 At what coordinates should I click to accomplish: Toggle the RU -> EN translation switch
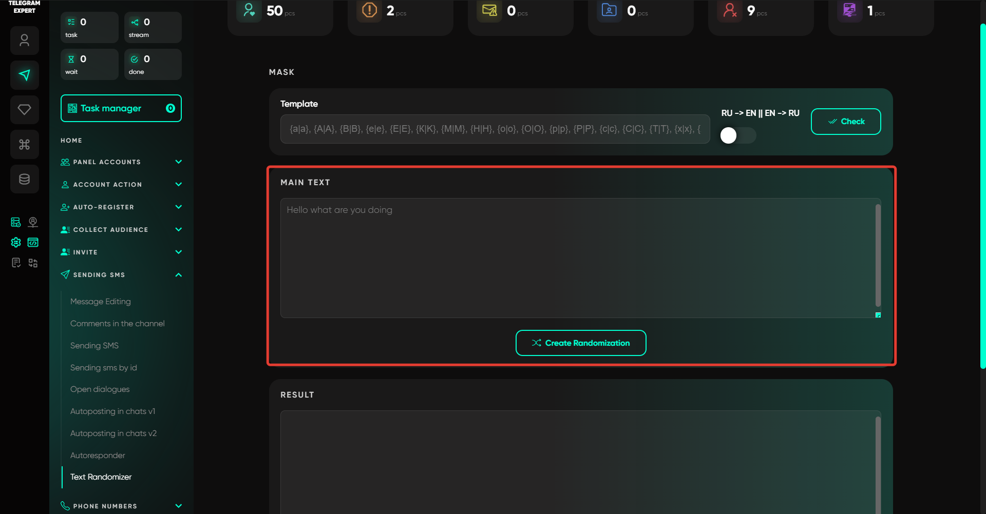tap(738, 135)
